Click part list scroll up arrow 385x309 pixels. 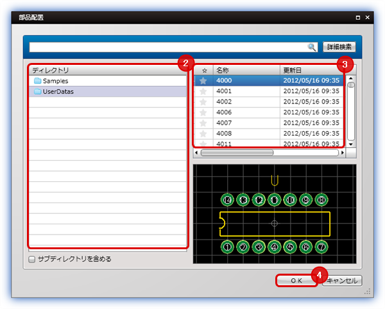point(350,78)
